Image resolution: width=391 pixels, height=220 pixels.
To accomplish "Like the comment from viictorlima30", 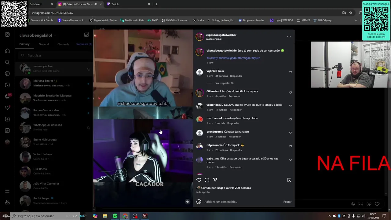I will (291, 106).
